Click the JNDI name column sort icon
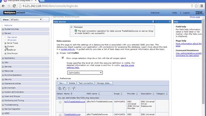The image size is (206, 116). pos(99,94)
